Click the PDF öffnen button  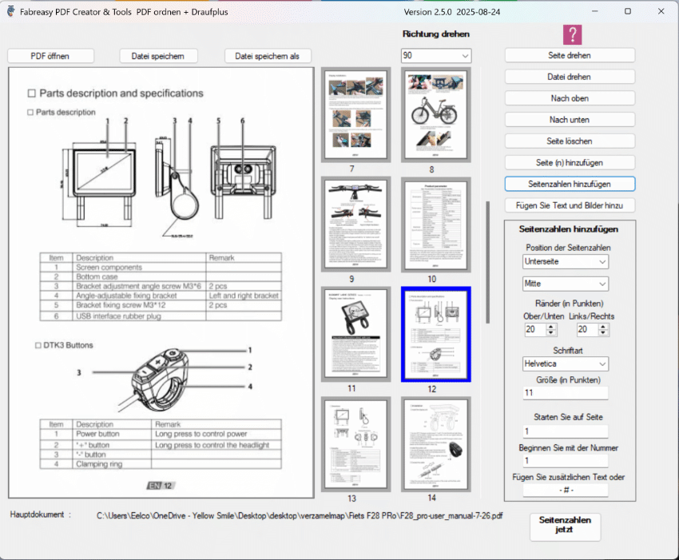click(x=50, y=56)
